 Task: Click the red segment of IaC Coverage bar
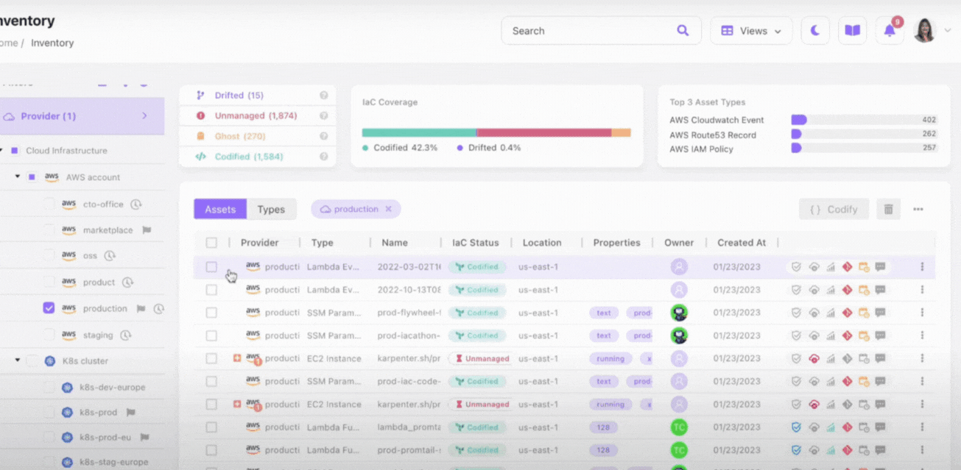543,132
